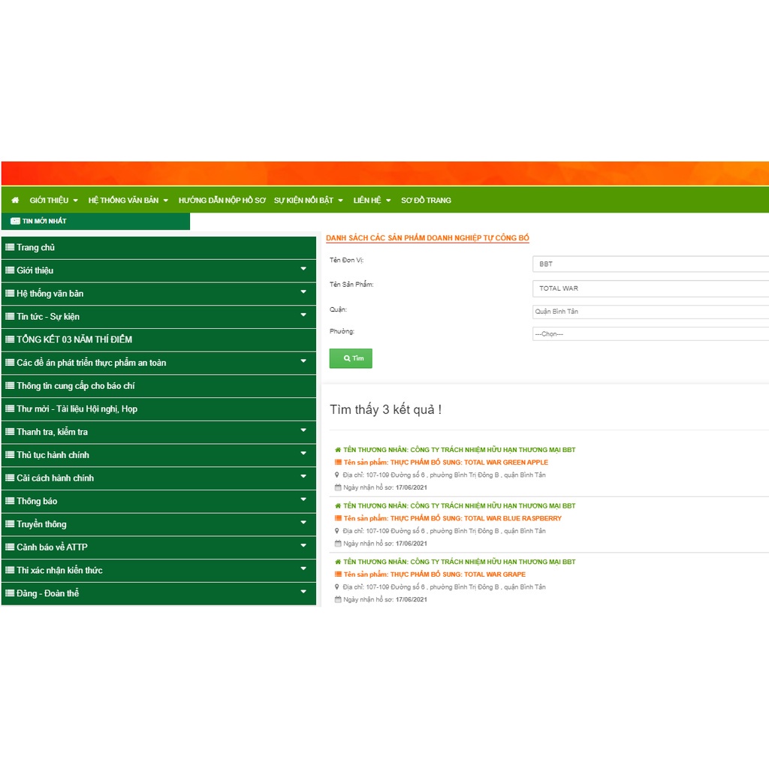Viewport: 769px width, 769px height.
Task: Click list icon beside Thư mời - Tài liệu
Action: click(10, 409)
